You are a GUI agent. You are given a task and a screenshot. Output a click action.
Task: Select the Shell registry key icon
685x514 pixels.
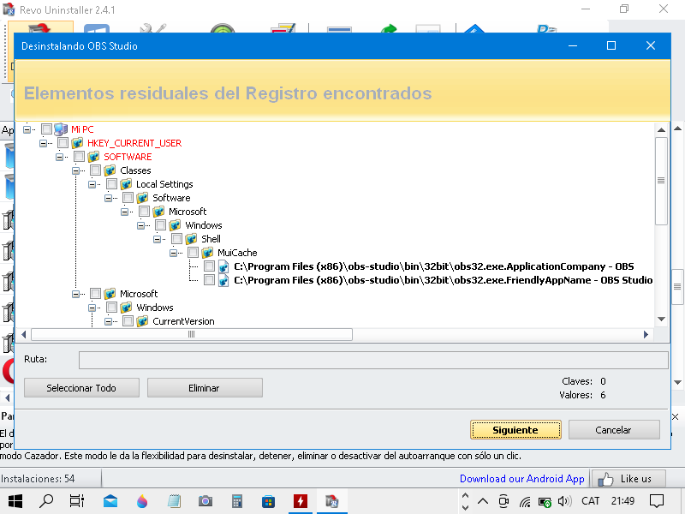(x=191, y=239)
